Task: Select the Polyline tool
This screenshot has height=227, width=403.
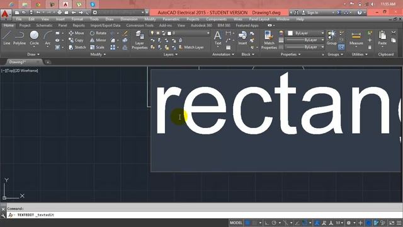Action: coord(20,38)
